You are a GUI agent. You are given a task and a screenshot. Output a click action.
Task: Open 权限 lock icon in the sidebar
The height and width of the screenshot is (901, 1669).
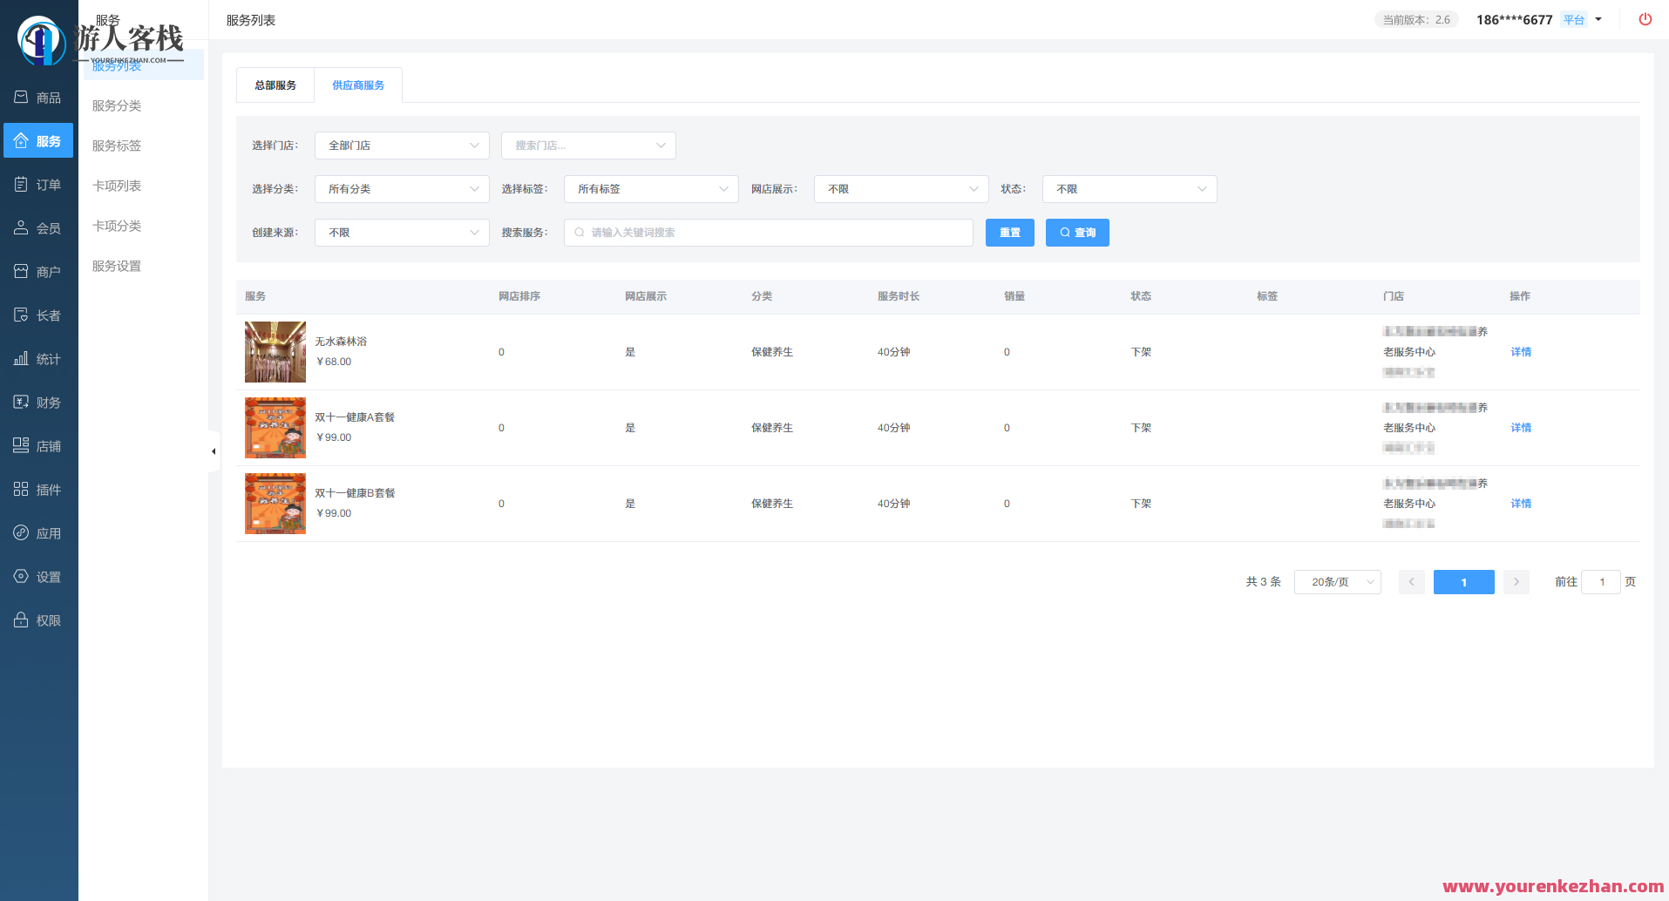tap(22, 620)
